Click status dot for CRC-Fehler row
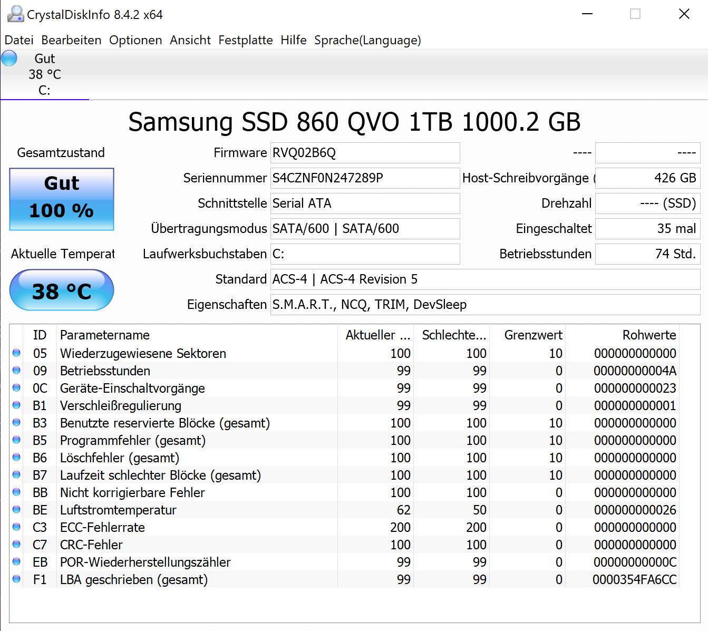This screenshot has width=708, height=631. pyautogui.click(x=16, y=544)
